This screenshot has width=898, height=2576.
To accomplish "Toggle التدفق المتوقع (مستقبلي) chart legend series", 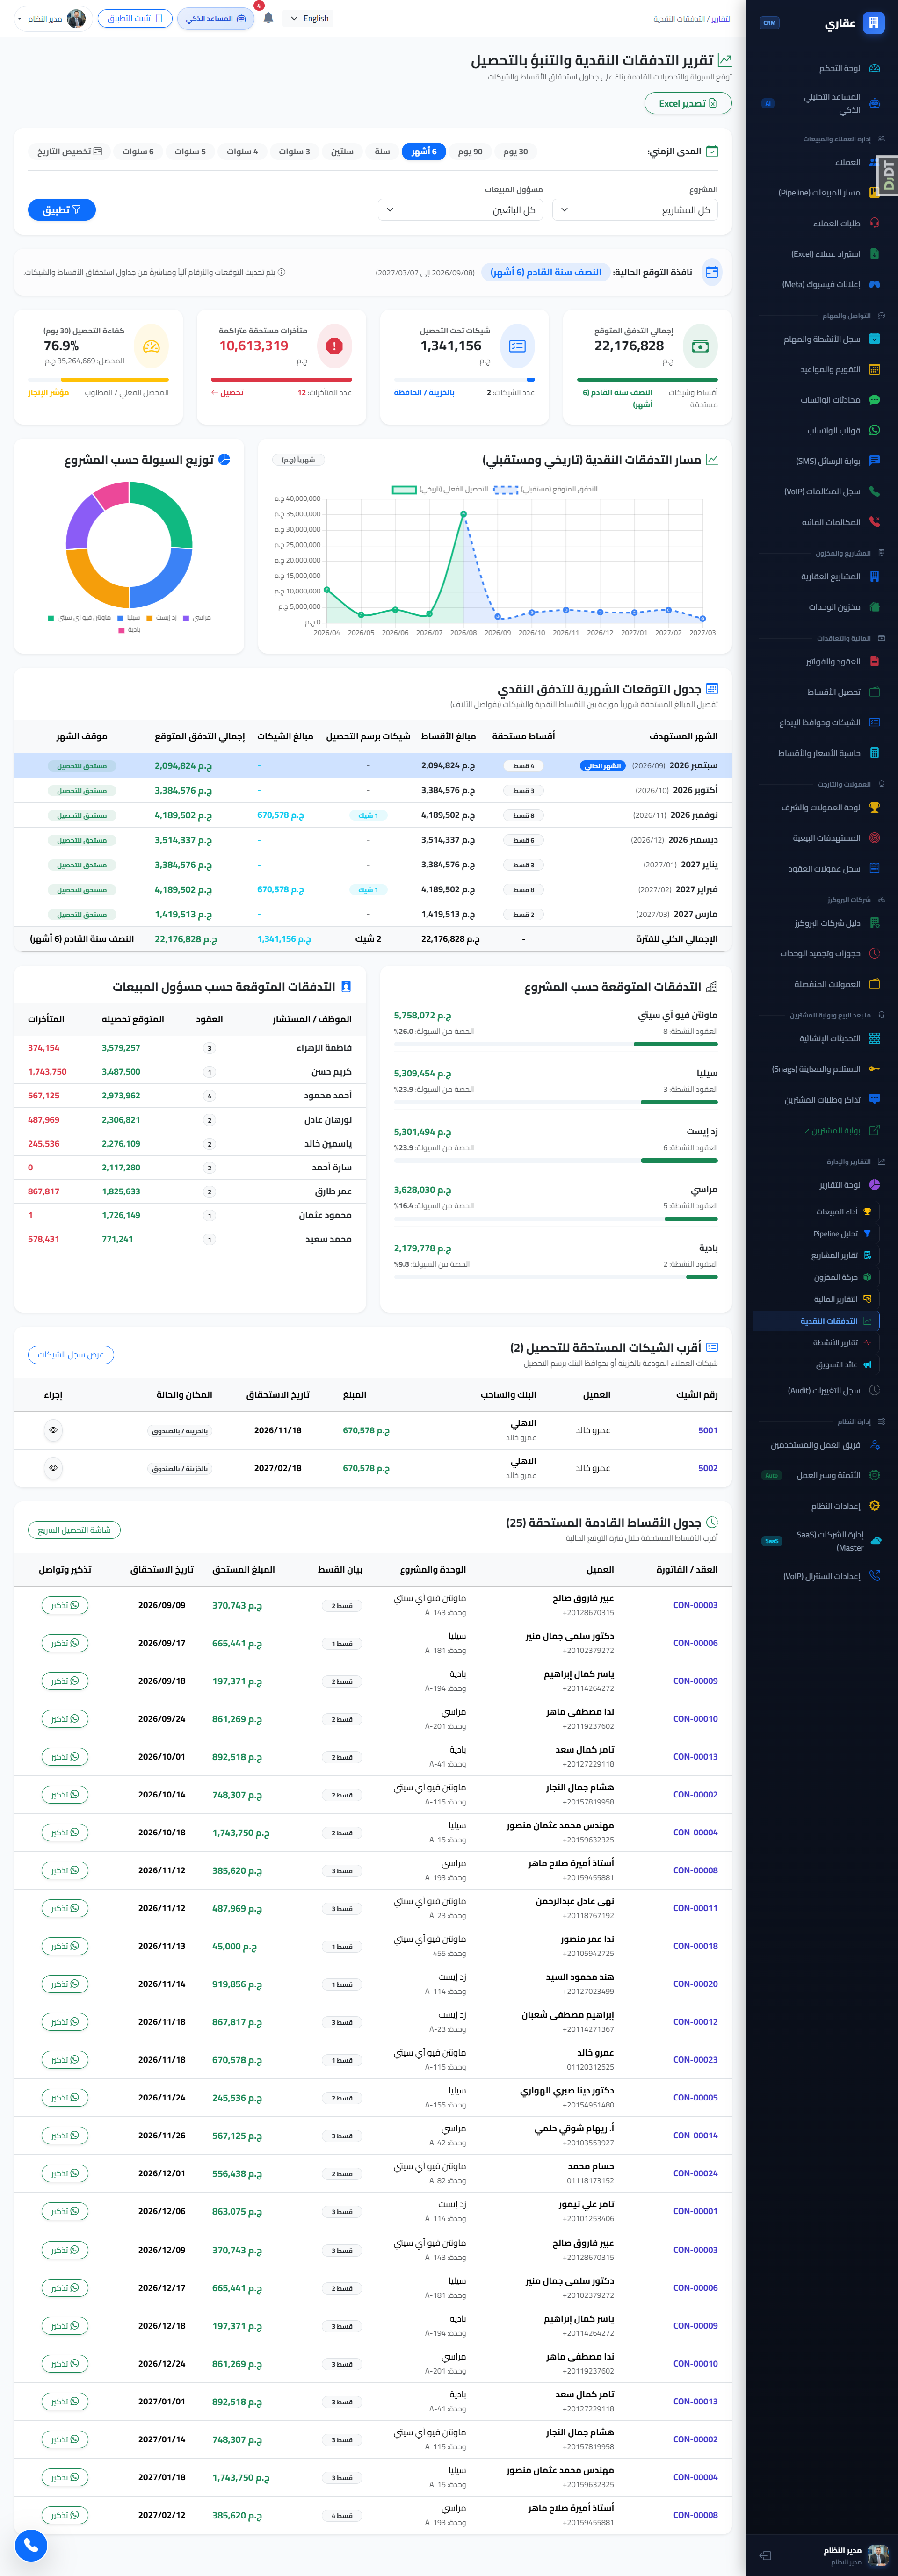I will tap(546, 489).
